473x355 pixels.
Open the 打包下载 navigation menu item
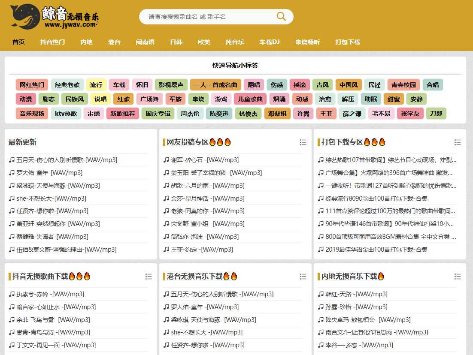click(347, 42)
